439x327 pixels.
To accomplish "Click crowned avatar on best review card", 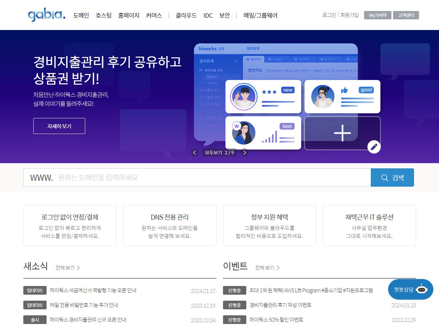I will pos(244,133).
